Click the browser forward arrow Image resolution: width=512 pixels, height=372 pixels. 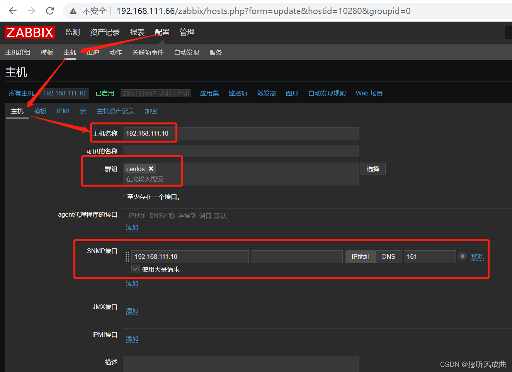(31, 11)
